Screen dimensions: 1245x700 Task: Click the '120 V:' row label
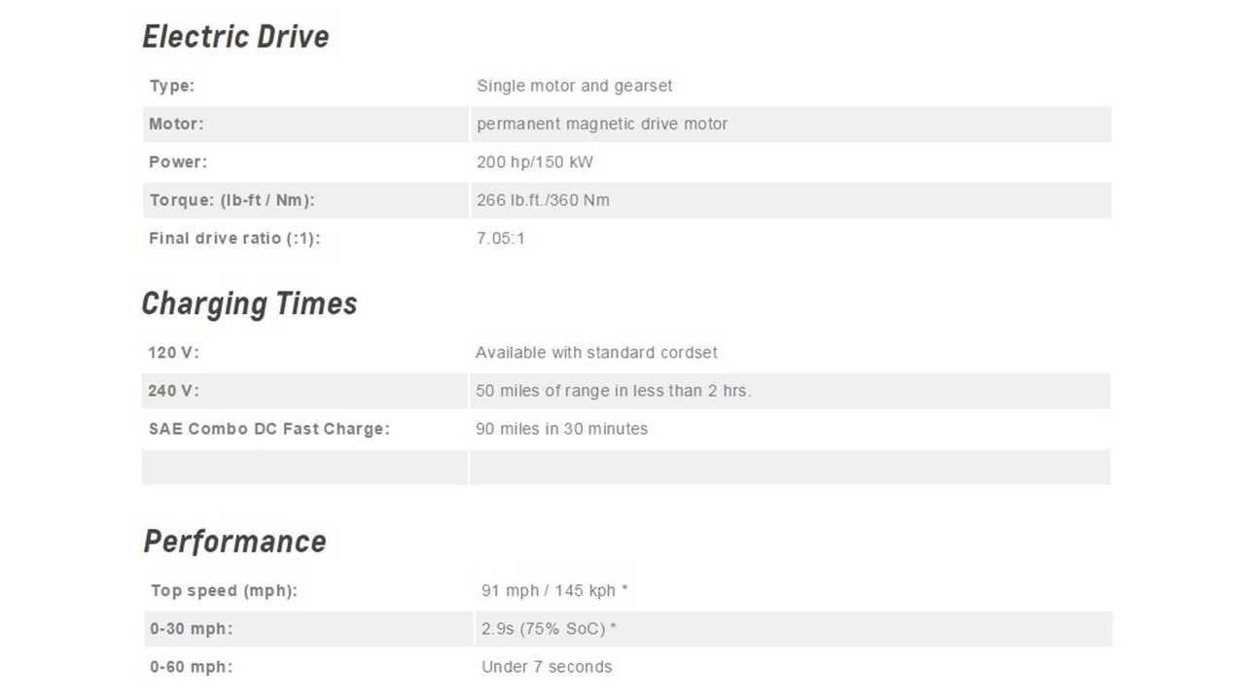pyautogui.click(x=173, y=352)
